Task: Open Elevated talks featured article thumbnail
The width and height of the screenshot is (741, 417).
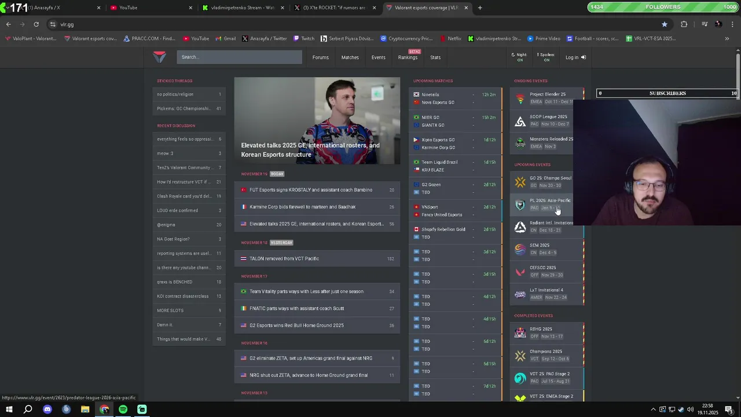Action: pyautogui.click(x=317, y=120)
